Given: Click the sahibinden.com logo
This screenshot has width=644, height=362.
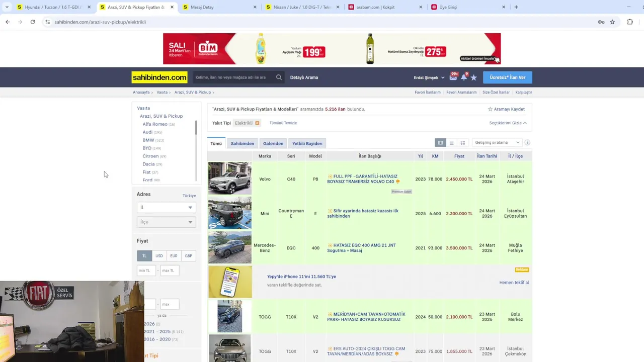Looking at the screenshot, I should [x=159, y=77].
